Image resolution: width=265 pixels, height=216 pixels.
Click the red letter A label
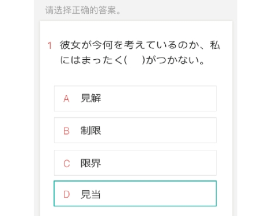pos(66,99)
